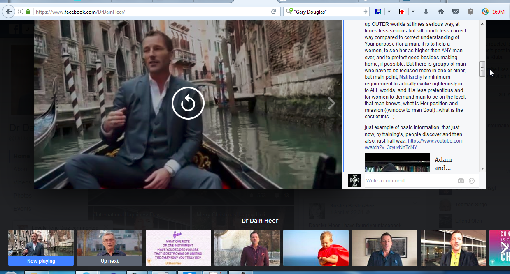Open the red-caped child video thumbnail
The image size is (510, 274).
316,247
